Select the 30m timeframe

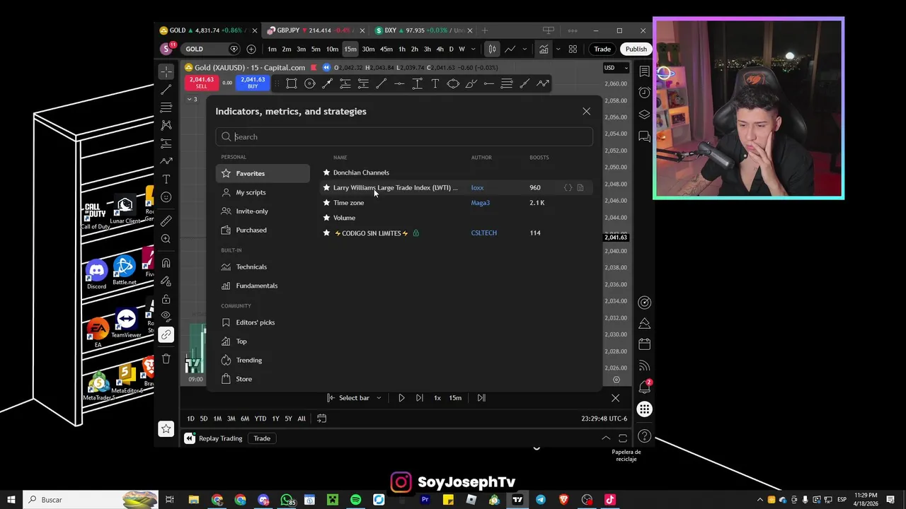[368, 49]
